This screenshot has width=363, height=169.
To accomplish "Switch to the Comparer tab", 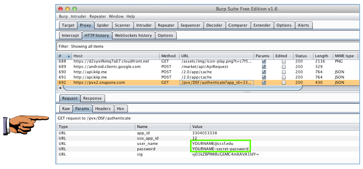I will (x=238, y=25).
